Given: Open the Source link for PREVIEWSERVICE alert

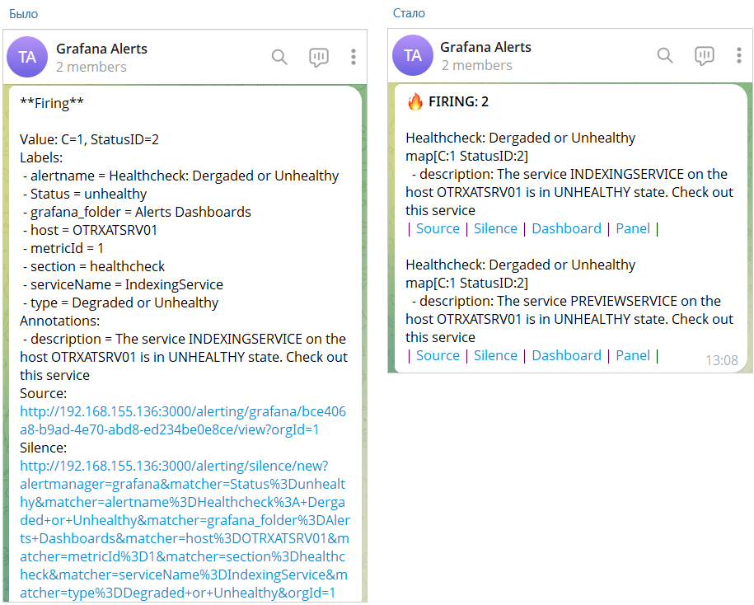Looking at the screenshot, I should [x=438, y=355].
